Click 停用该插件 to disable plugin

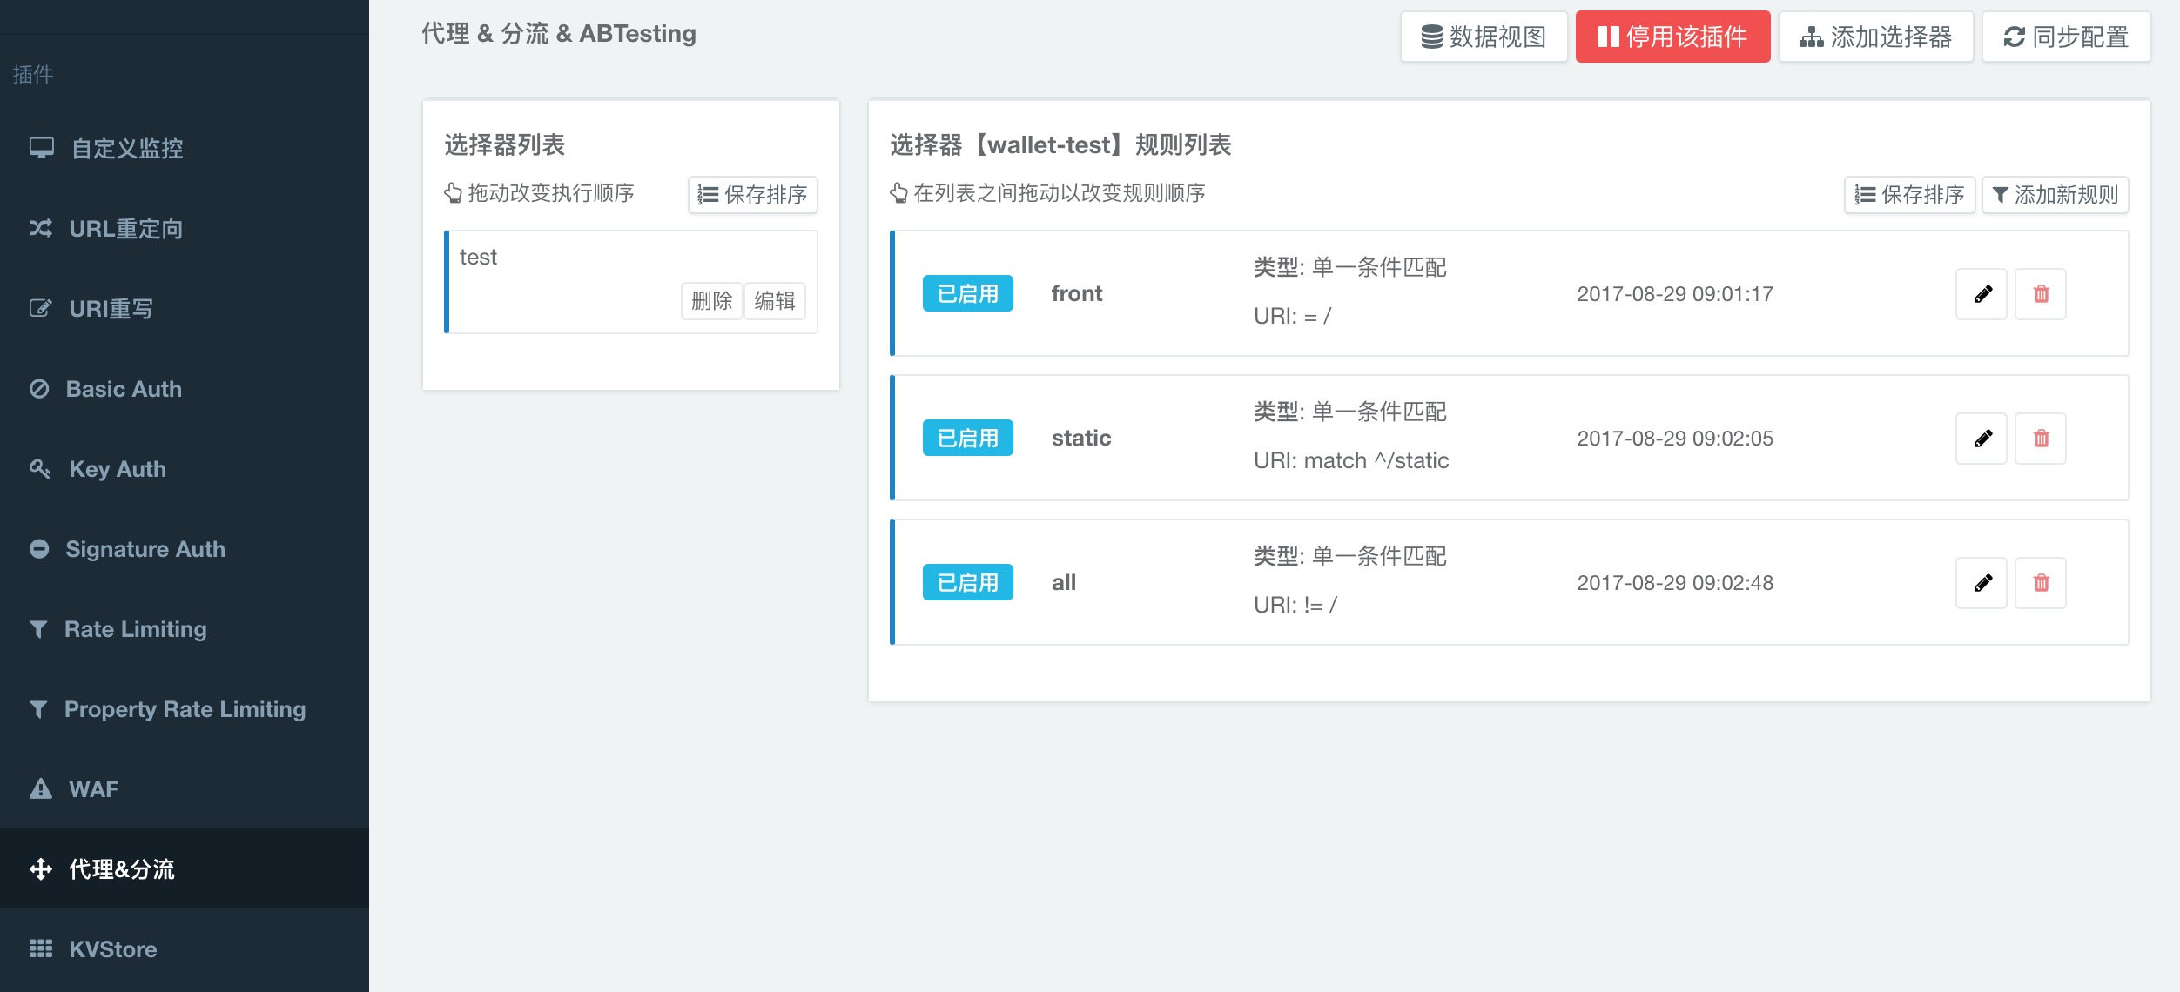(x=1672, y=37)
